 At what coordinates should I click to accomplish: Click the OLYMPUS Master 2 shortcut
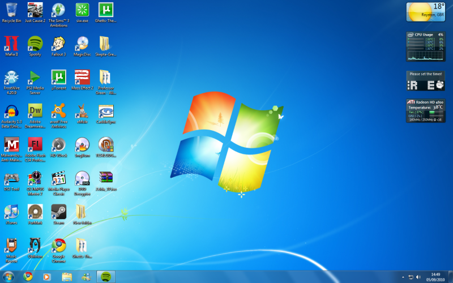(x=35, y=183)
